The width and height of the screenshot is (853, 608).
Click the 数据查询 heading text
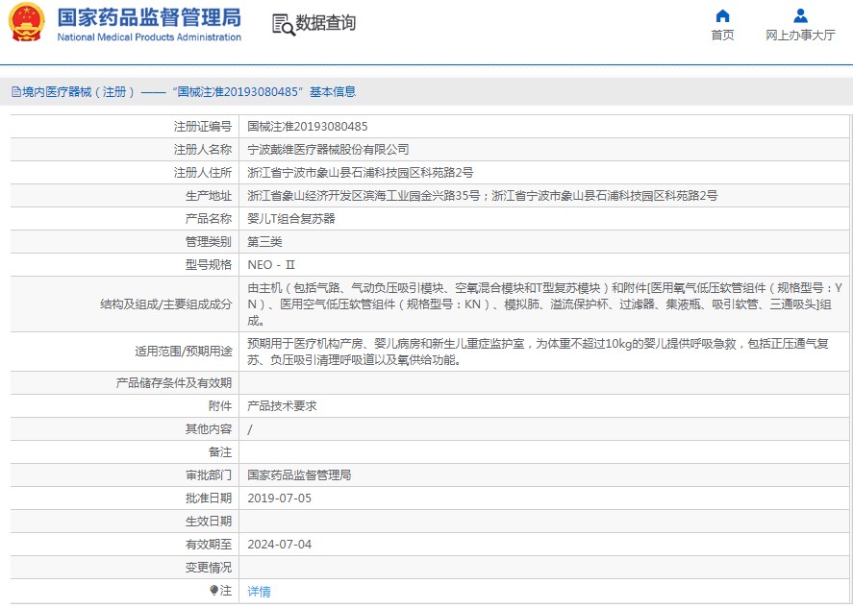[325, 23]
